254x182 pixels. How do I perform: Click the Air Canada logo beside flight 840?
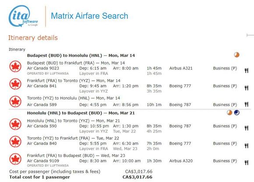coord(15,142)
